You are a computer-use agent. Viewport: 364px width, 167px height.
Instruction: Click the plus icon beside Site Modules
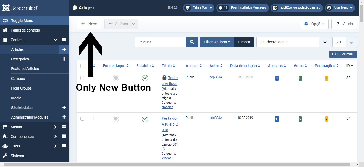(x=64, y=107)
